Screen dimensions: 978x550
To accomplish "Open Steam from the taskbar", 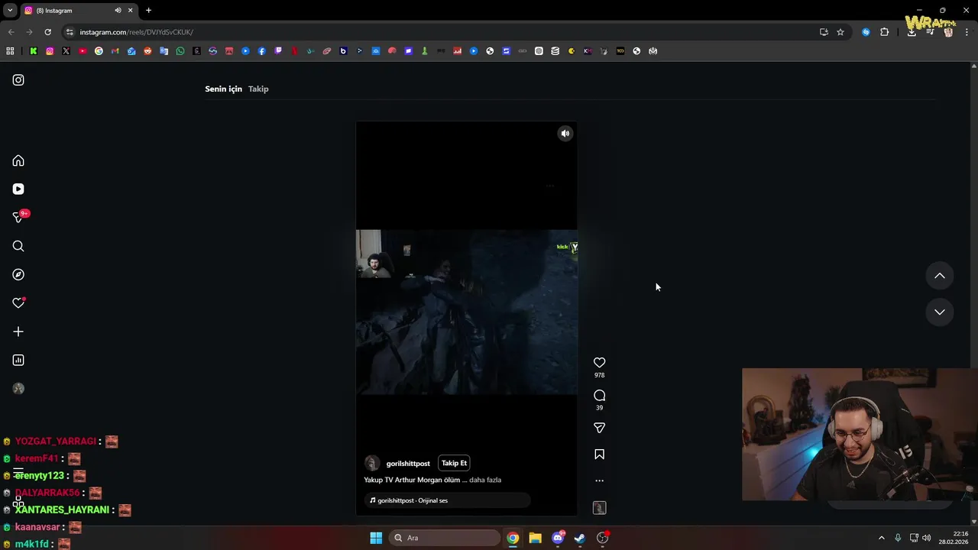I will (580, 538).
